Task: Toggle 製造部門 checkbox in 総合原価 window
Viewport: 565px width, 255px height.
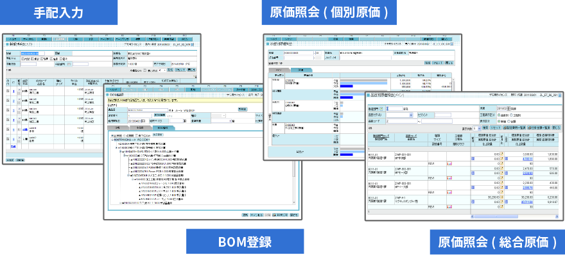Action: click(381, 109)
